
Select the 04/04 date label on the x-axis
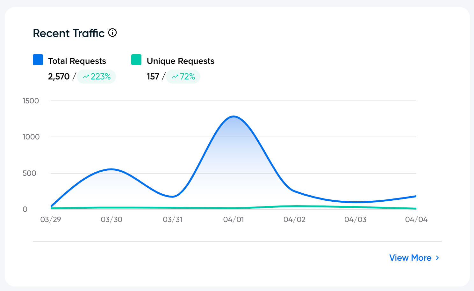416,220
